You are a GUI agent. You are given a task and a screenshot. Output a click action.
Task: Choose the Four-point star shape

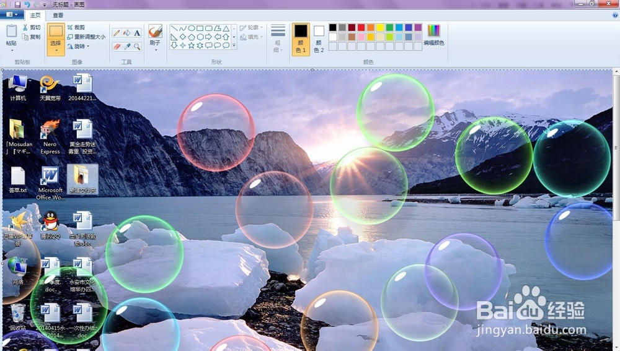(183, 45)
